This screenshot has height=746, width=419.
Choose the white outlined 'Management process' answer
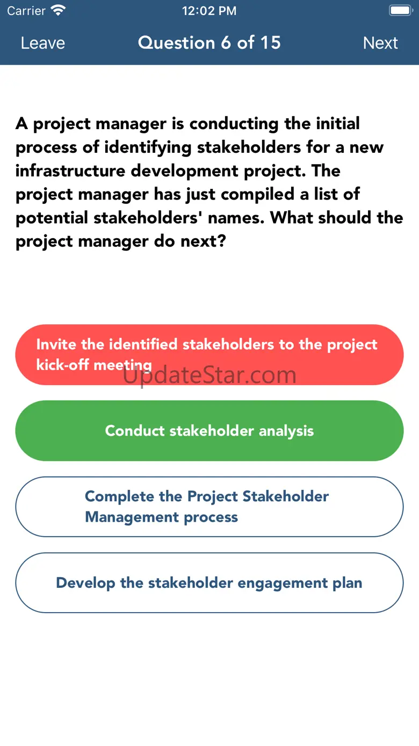click(x=209, y=507)
